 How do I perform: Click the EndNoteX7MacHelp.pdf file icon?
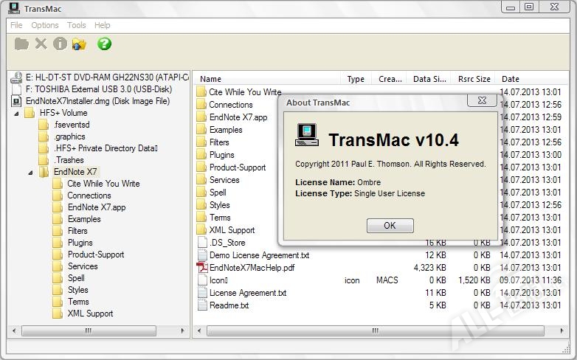[202, 268]
